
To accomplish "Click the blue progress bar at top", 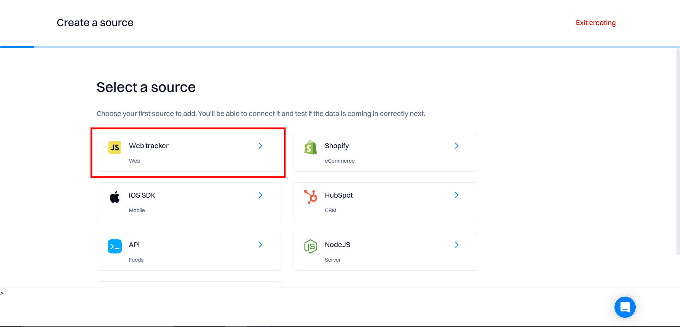I will click(x=17, y=47).
